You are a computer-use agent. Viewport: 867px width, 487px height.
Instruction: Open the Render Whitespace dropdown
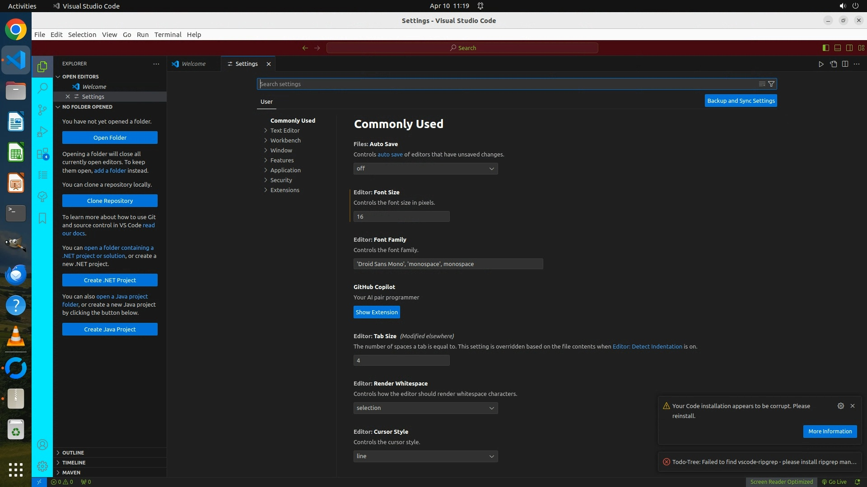425,408
